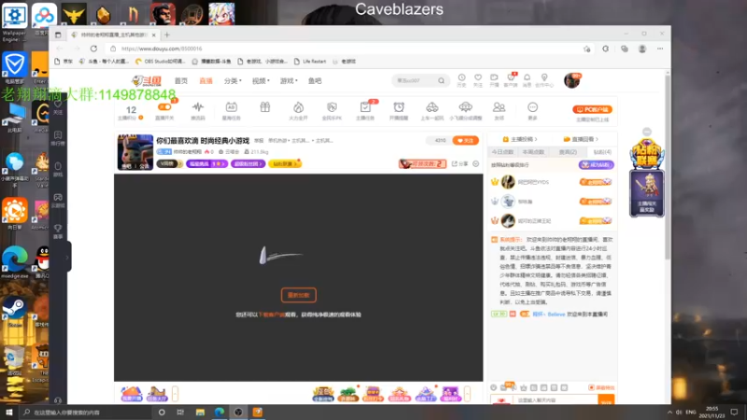Open the 关注 heart follow icon in header
This screenshot has height=420, width=747.
[478, 80]
